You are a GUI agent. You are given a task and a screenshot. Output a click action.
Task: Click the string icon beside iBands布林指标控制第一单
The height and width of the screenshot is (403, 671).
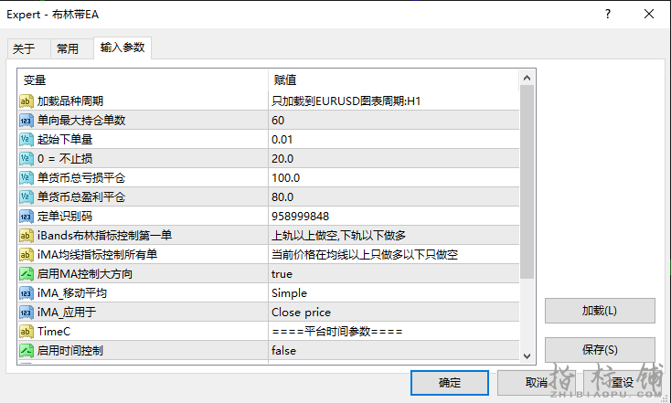27,236
